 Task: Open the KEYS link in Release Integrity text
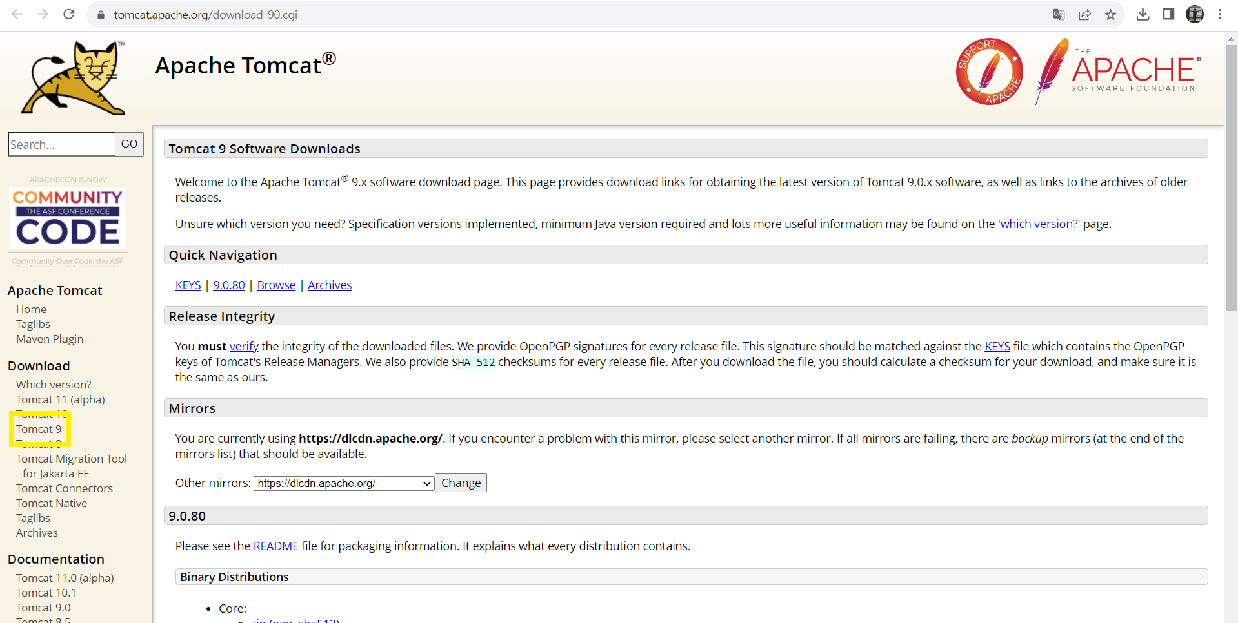(x=997, y=346)
